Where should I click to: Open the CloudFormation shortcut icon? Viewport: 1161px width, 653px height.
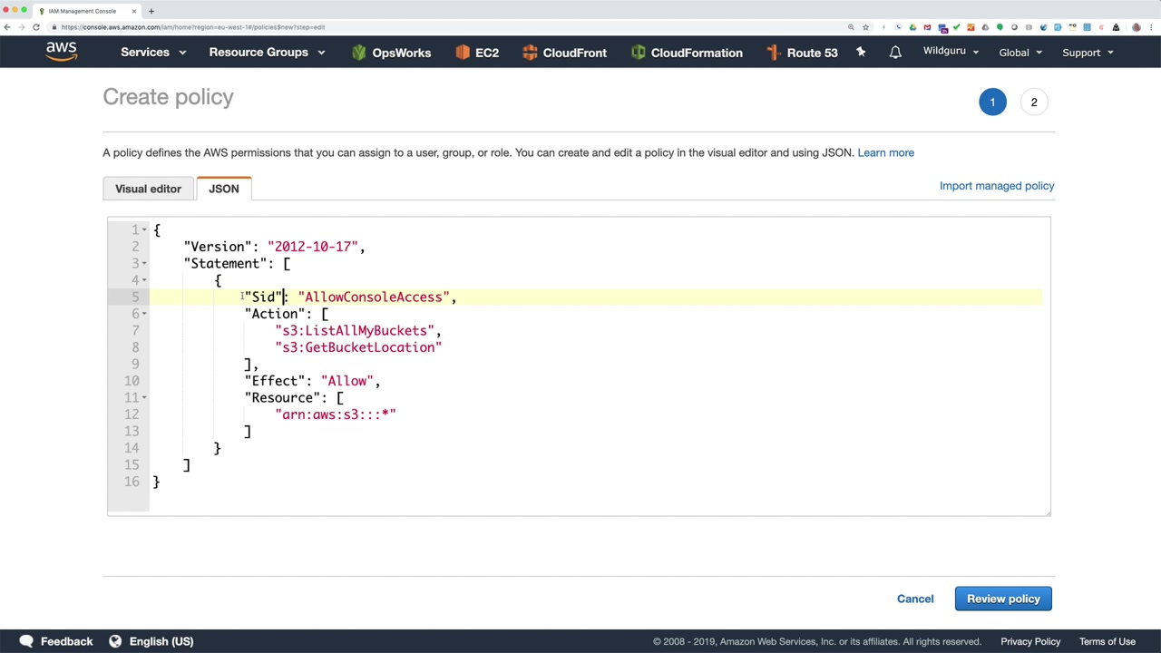tap(639, 53)
